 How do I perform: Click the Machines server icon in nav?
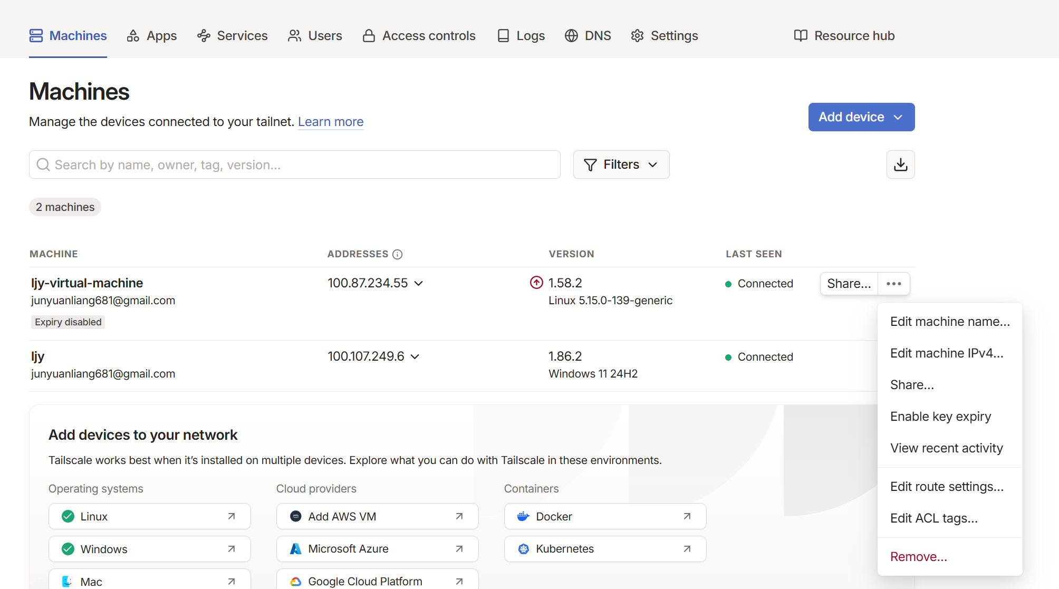(36, 35)
